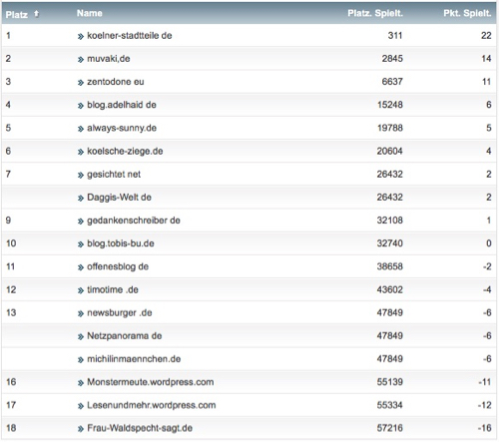
Task: Select the value 19788 in always-sunny row
Action: click(x=390, y=128)
